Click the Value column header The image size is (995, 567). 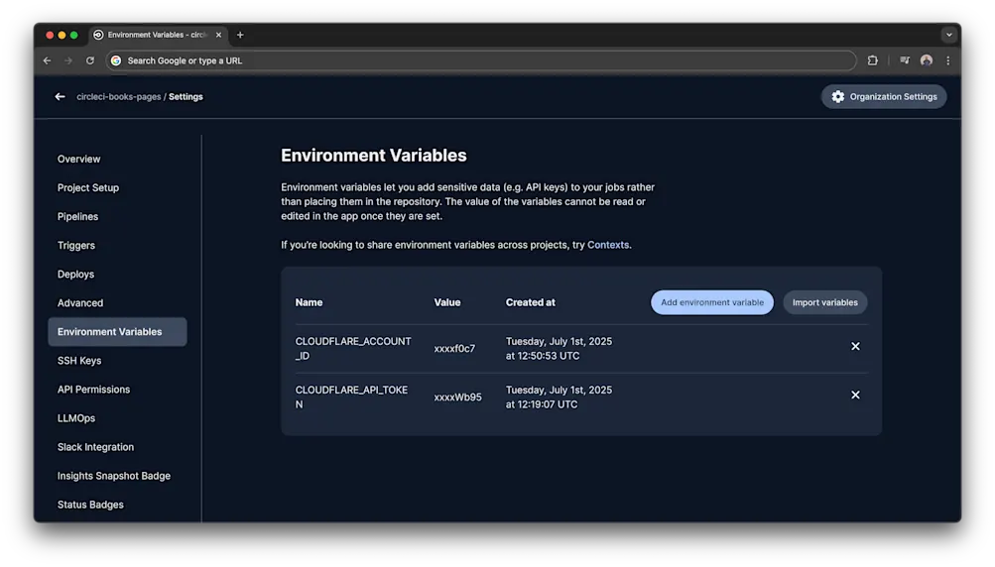(x=446, y=302)
